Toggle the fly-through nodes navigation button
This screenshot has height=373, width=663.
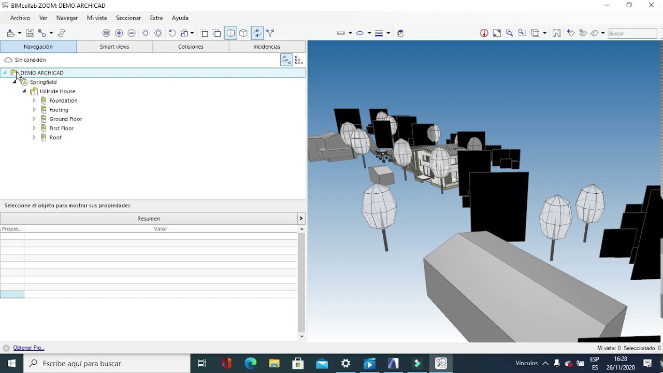pyautogui.click(x=270, y=33)
